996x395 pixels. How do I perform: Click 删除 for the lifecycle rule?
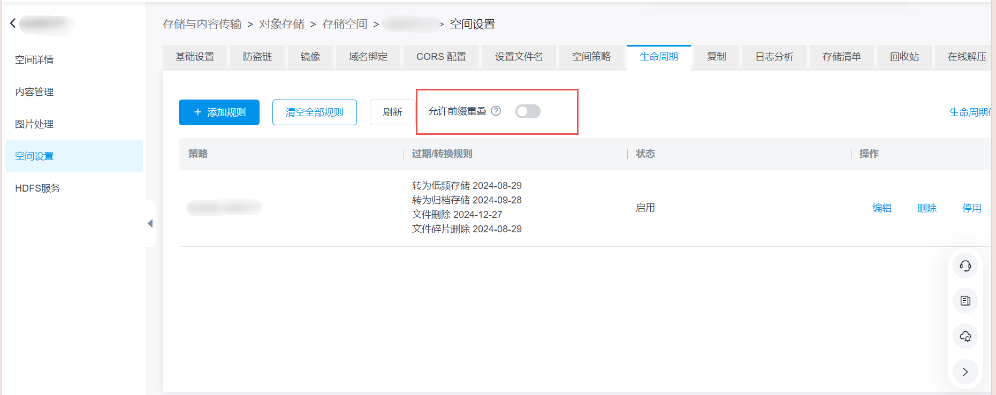point(927,208)
